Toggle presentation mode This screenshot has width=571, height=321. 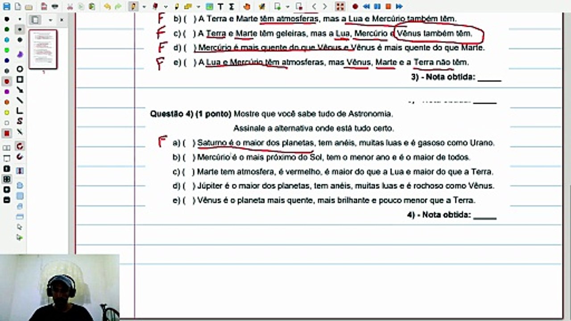click(7, 158)
